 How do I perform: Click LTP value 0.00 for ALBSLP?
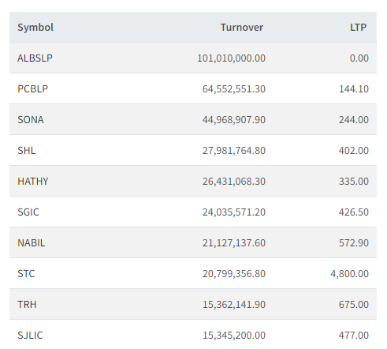[359, 58]
